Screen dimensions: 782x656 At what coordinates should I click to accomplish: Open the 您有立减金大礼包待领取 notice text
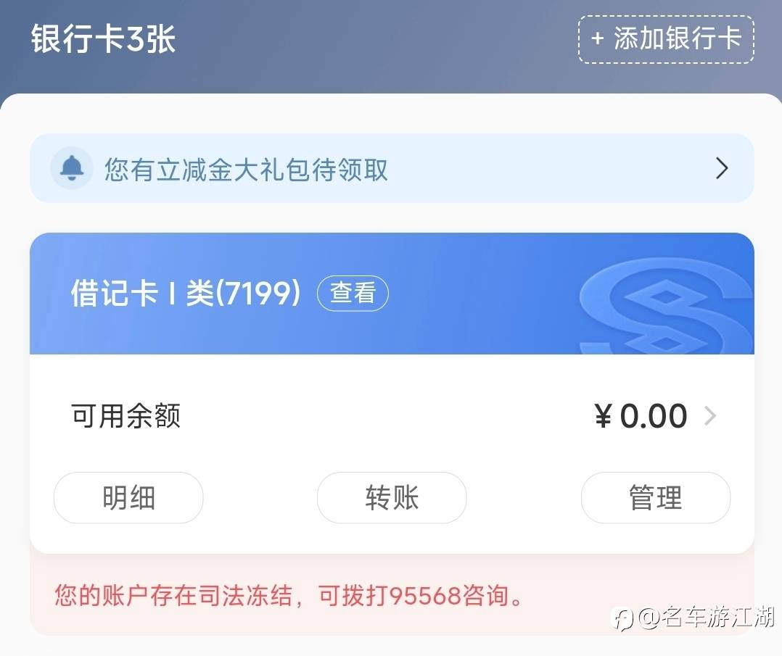[246, 170]
